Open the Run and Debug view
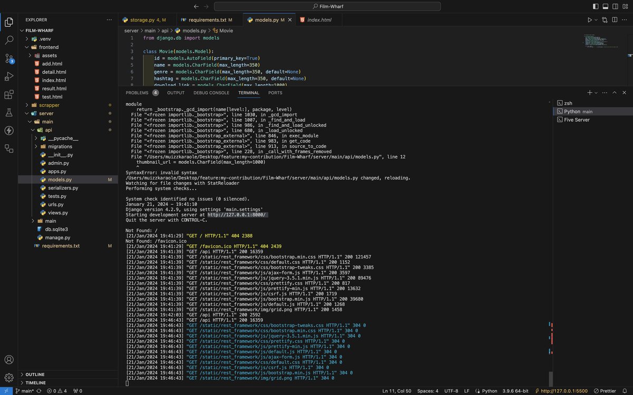633x395 pixels. pos(8,76)
